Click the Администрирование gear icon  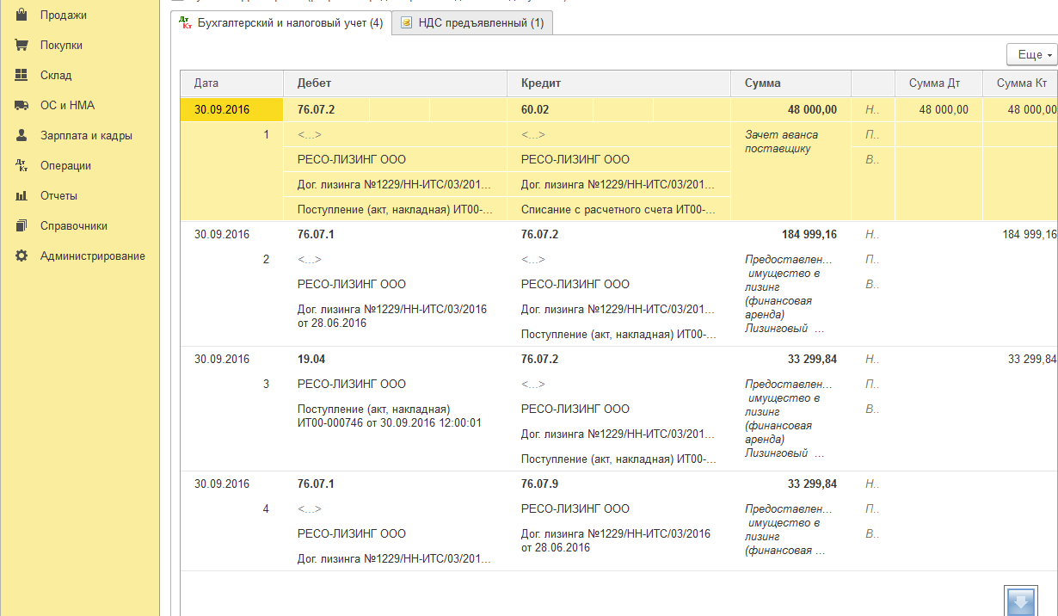(22, 256)
